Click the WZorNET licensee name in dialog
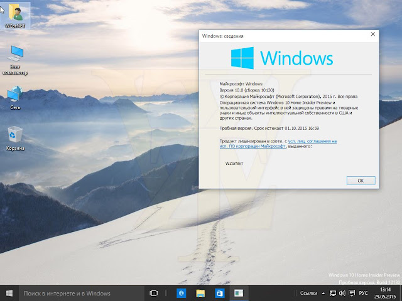Viewport: 402px width, 301px height. (234, 163)
